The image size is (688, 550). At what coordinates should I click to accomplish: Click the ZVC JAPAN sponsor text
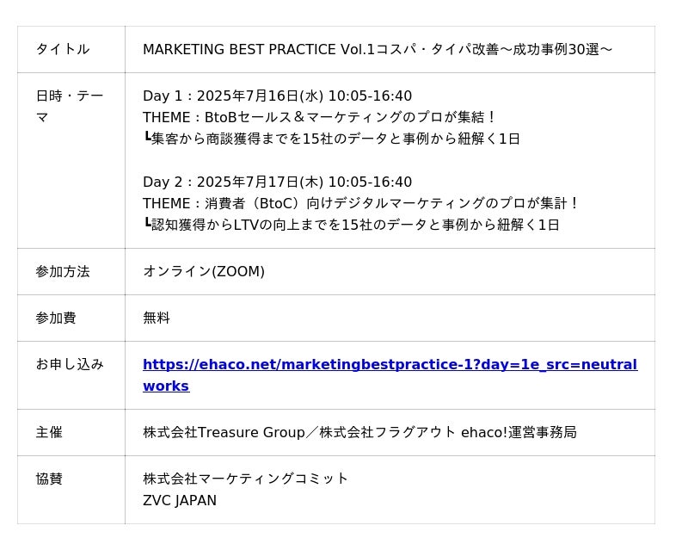coord(180,501)
